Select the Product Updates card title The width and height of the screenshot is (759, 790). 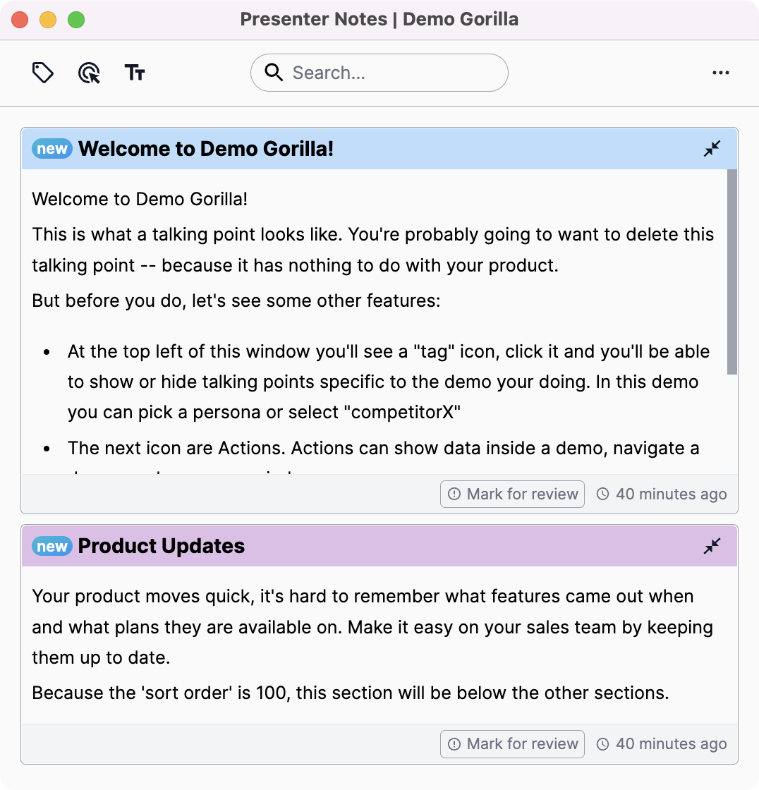pyautogui.click(x=161, y=546)
